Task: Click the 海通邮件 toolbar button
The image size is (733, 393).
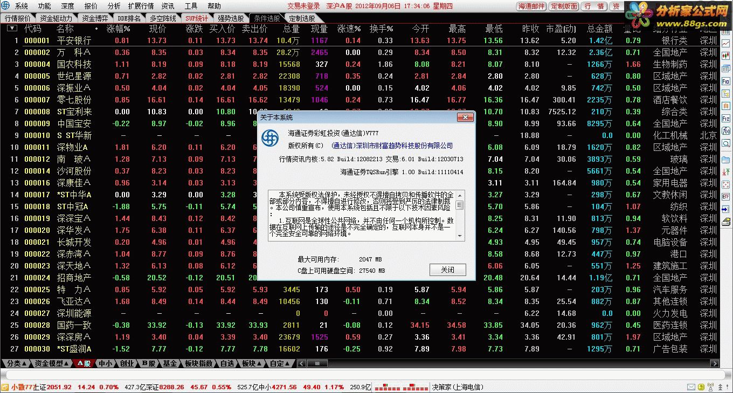Action: pos(531,6)
